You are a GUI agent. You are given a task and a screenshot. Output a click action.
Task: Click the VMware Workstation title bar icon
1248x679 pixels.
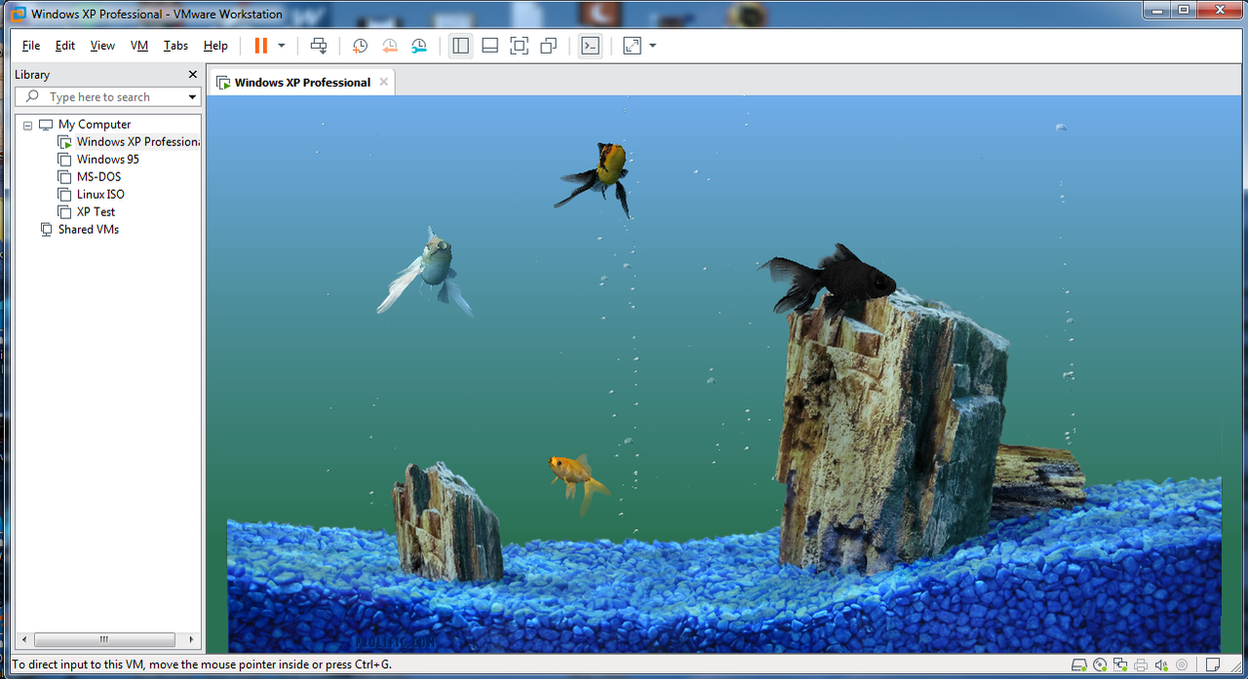tap(18, 14)
